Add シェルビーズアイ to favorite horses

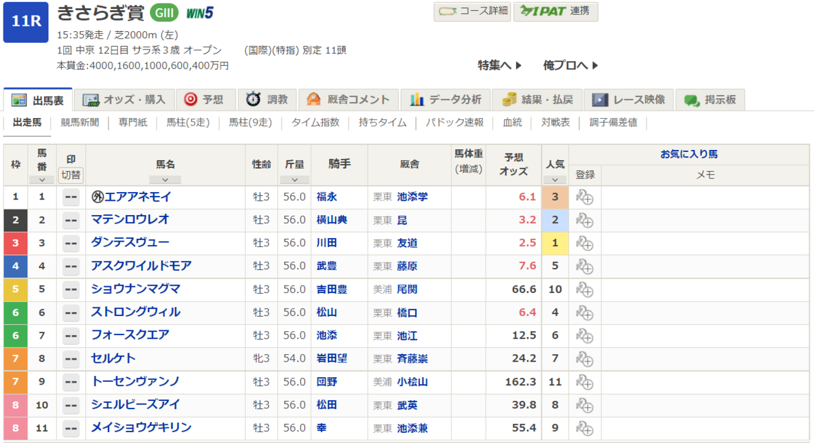(x=585, y=405)
